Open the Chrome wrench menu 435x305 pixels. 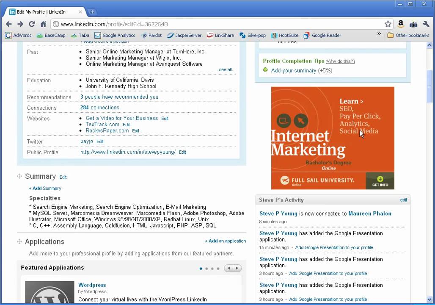(426, 24)
